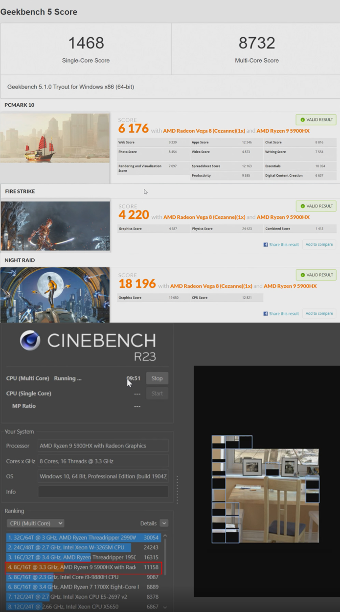Expand the ranking Details dropdown arrow
The image size is (340, 612).
[164, 523]
